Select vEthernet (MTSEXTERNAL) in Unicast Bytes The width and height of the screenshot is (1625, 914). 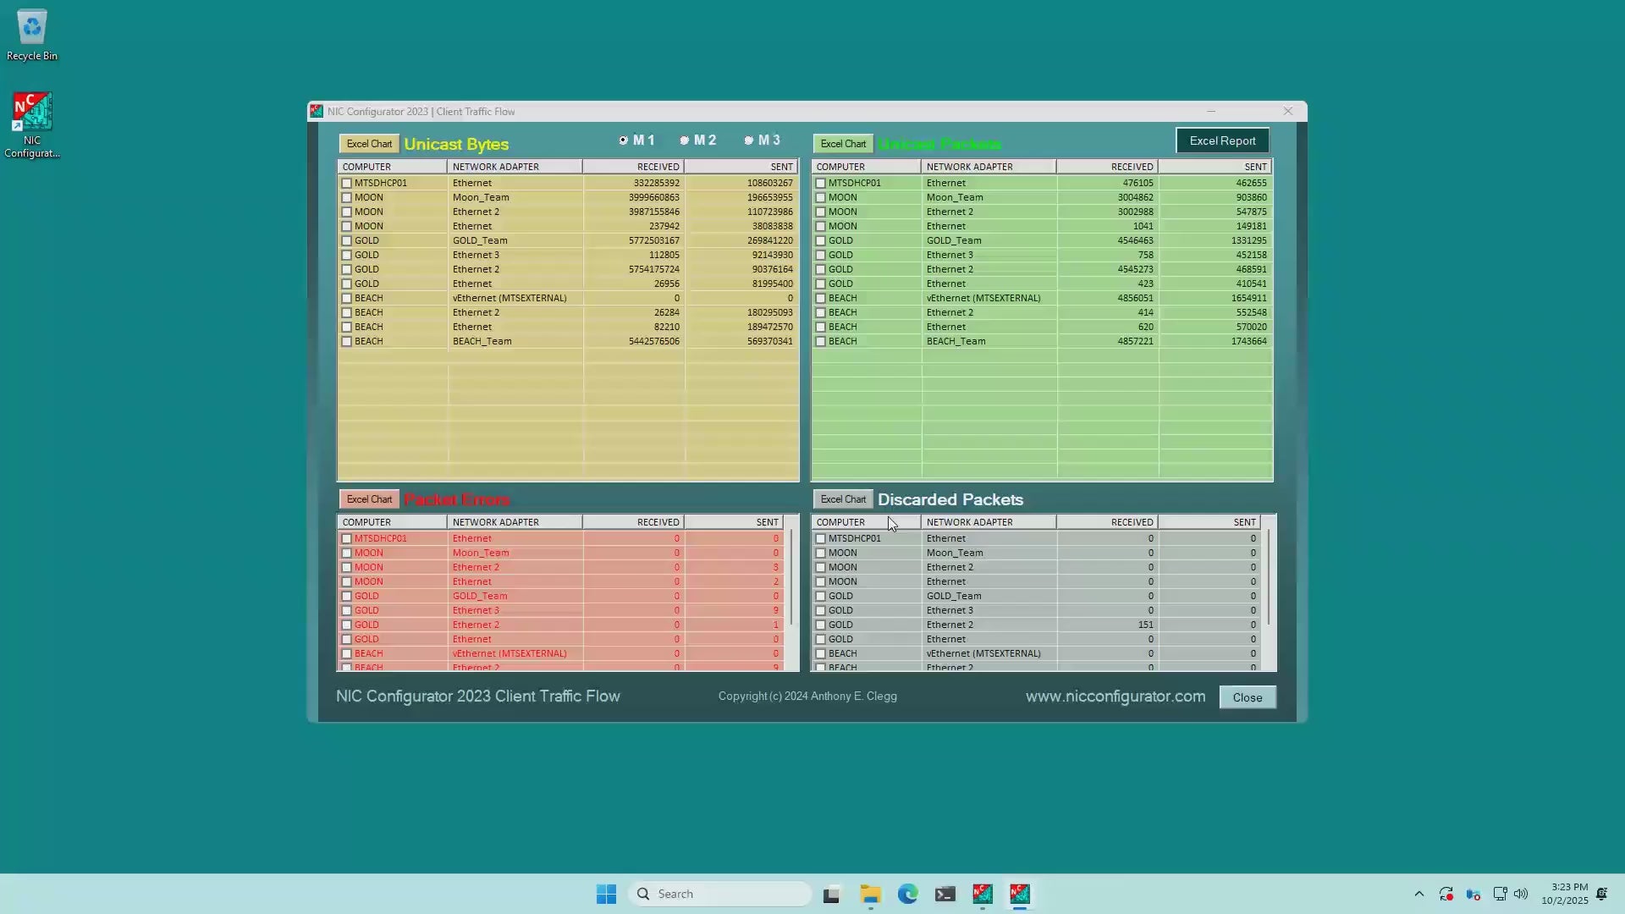510,298
